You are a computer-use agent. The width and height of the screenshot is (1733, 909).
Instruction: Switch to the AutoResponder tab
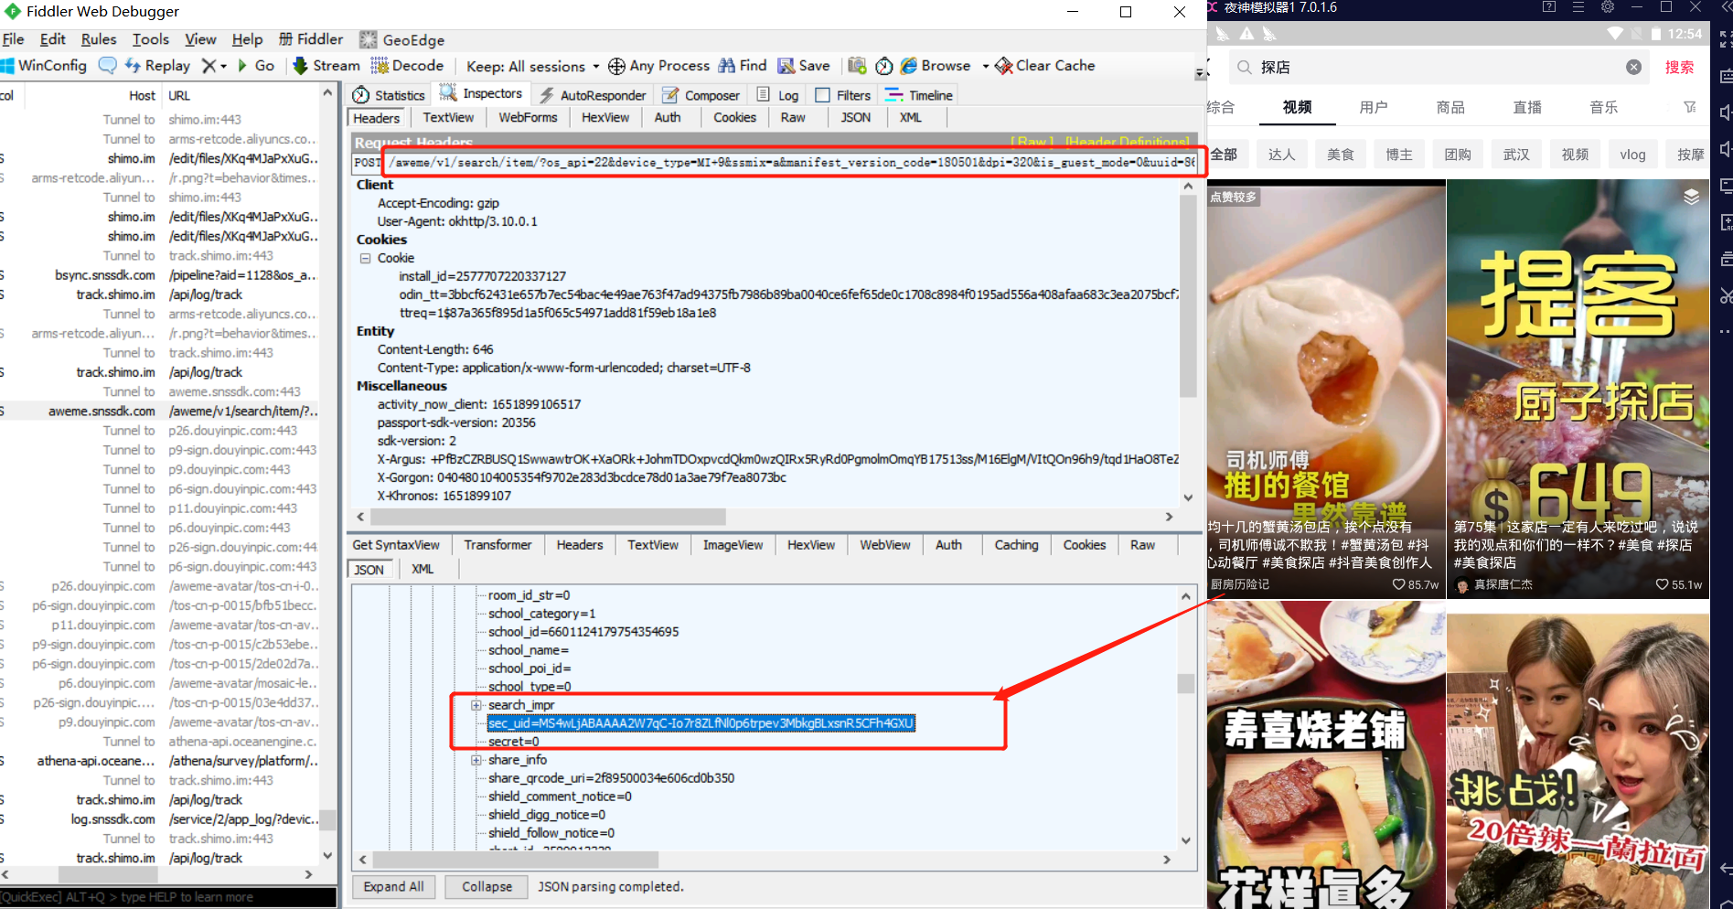click(x=593, y=95)
